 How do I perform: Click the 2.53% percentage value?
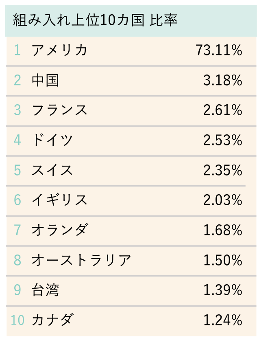click(x=222, y=140)
